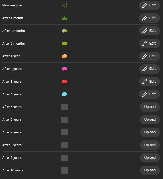Edit the New member badge
The width and height of the screenshot is (163, 179).
(149, 5)
